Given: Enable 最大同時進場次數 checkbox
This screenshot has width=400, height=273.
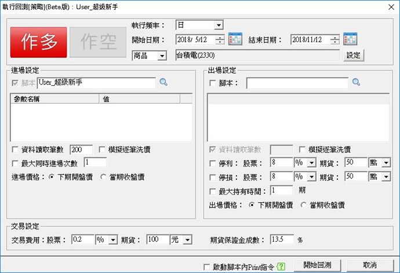Looking at the screenshot, I should pos(15,163).
